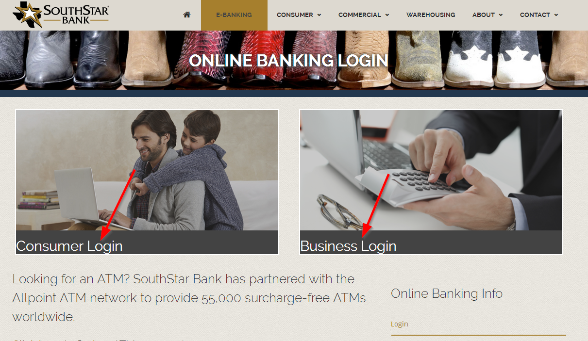Select the calculator and laptop photo
Image resolution: width=588 pixels, height=341 pixels.
click(431, 170)
